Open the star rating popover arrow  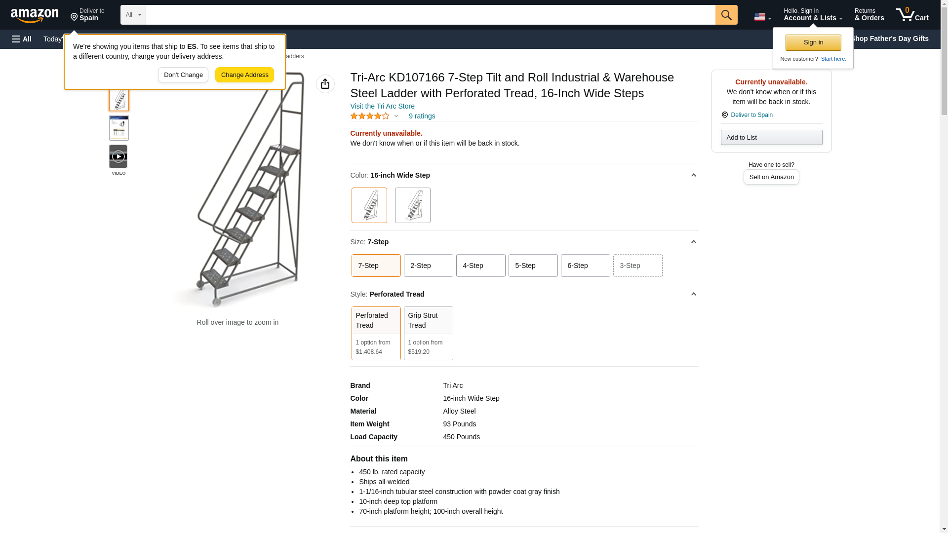396,116
